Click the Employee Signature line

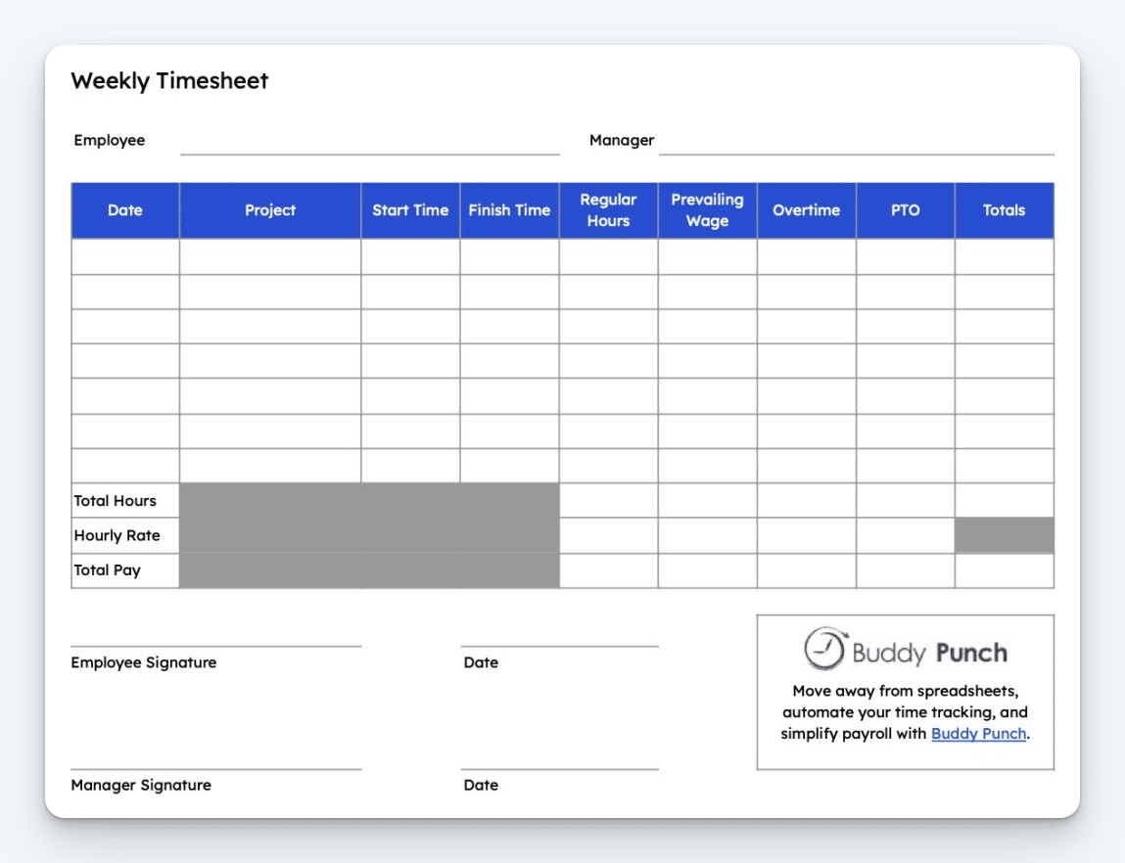[215, 646]
